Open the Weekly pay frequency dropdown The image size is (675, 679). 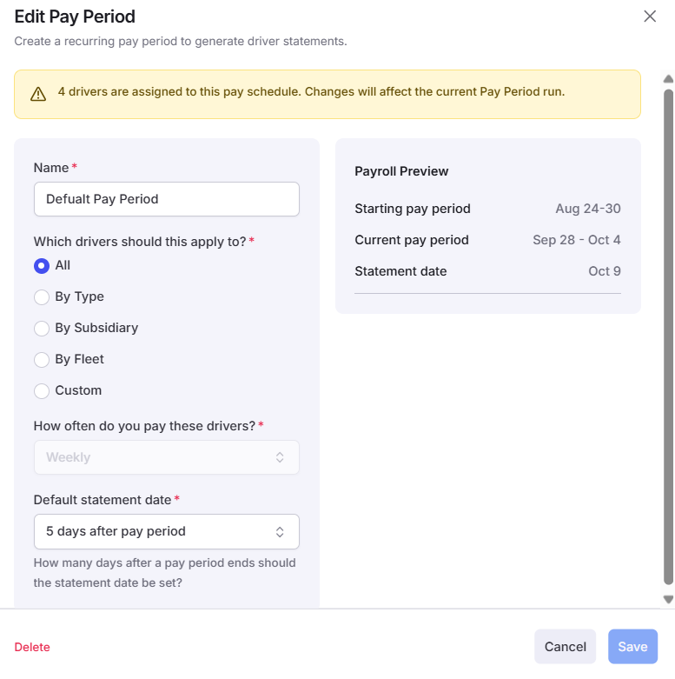(167, 457)
